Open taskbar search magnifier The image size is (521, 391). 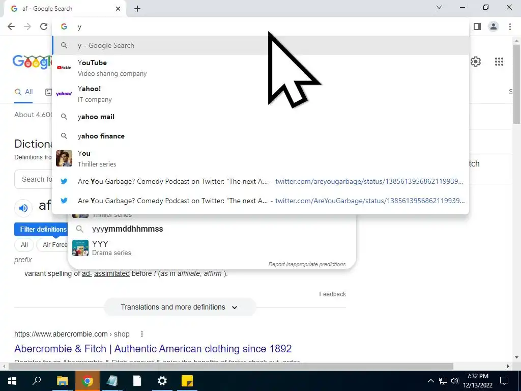tap(37, 381)
